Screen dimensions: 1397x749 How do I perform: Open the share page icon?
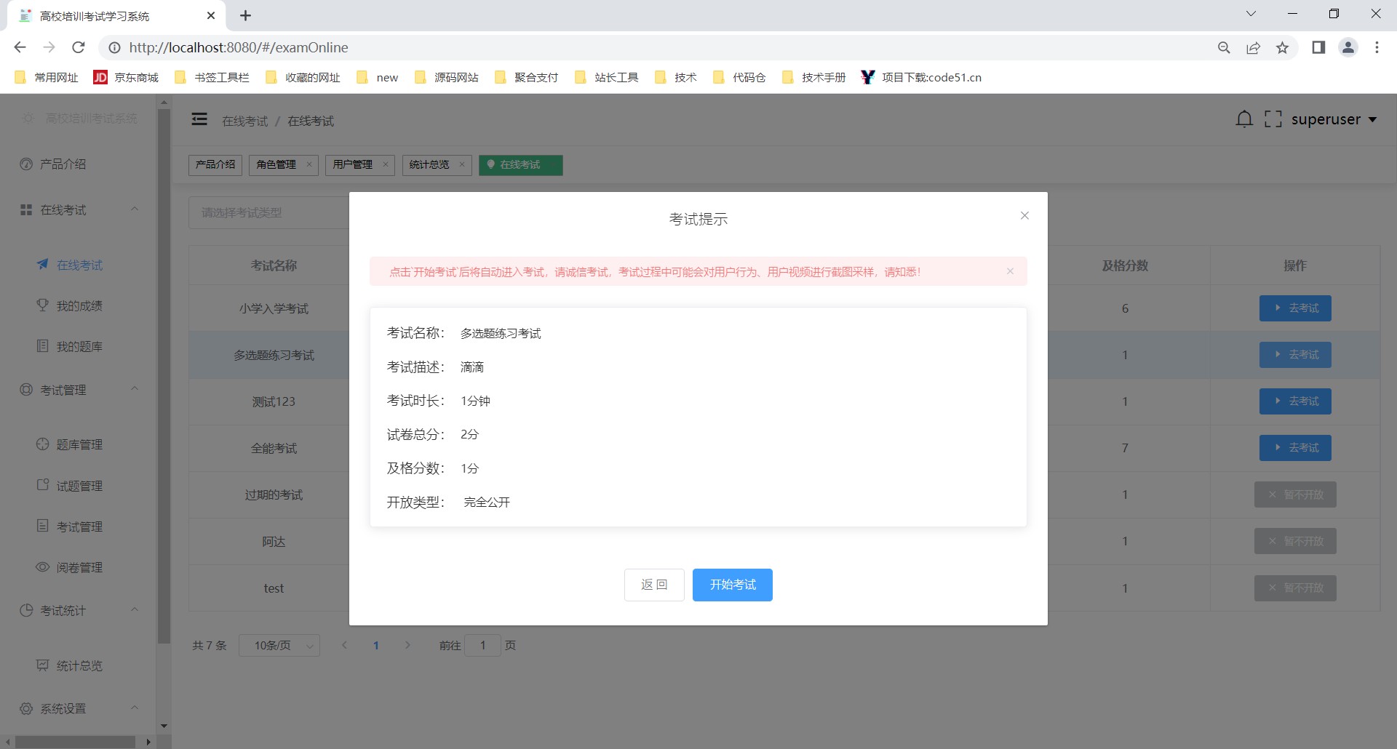tap(1253, 48)
